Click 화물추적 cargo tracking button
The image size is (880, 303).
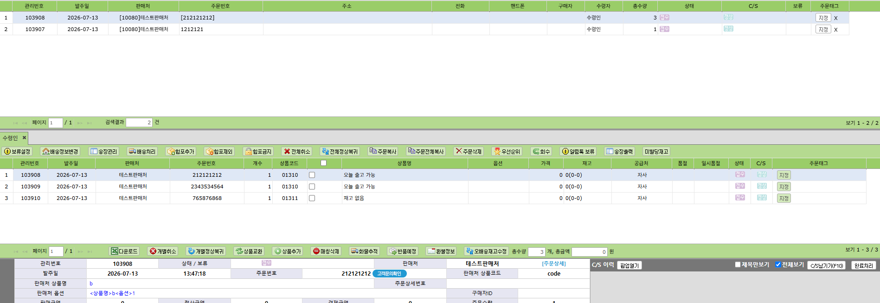click(x=365, y=251)
